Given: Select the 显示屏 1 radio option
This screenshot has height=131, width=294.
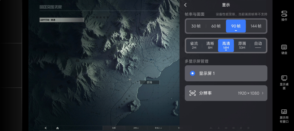Looking at the screenshot, I should [192, 73].
